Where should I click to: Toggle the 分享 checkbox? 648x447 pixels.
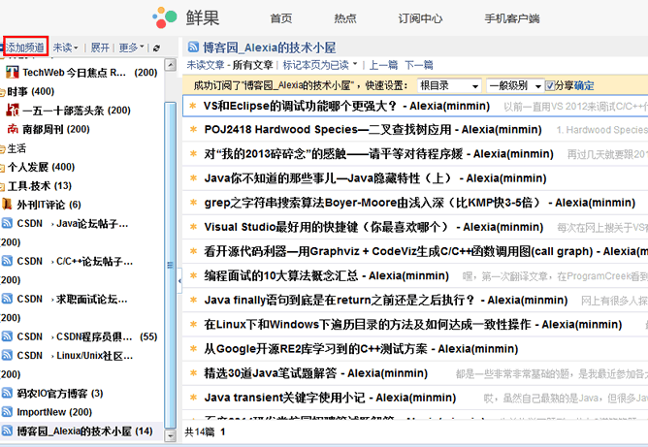(550, 86)
